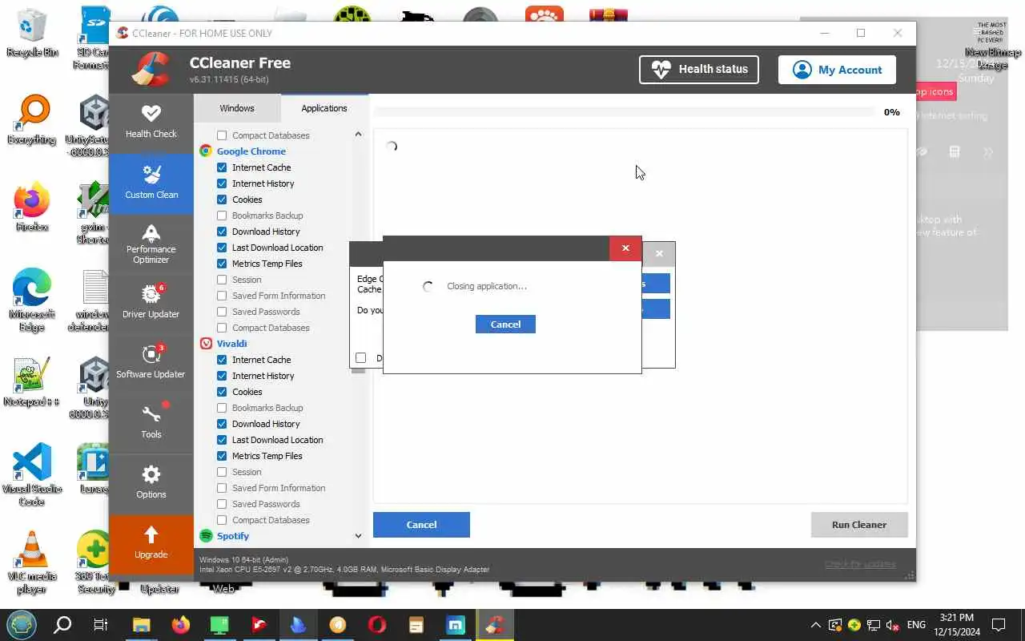1025x641 pixels.
Task: Open the Software Updater section
Action: point(151,362)
